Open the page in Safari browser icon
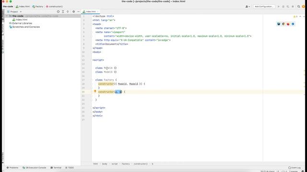The image size is (307, 172). 293,24
